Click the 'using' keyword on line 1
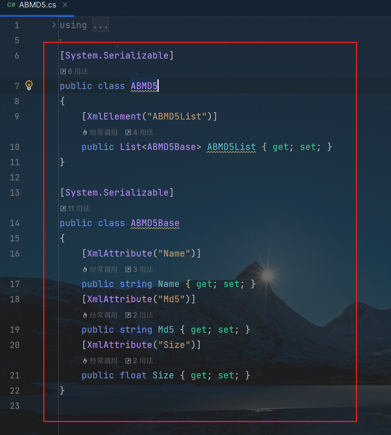 (x=73, y=25)
